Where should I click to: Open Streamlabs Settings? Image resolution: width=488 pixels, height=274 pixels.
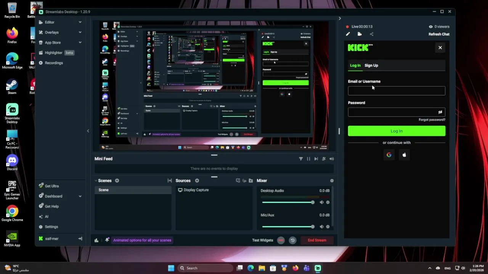coord(51,227)
